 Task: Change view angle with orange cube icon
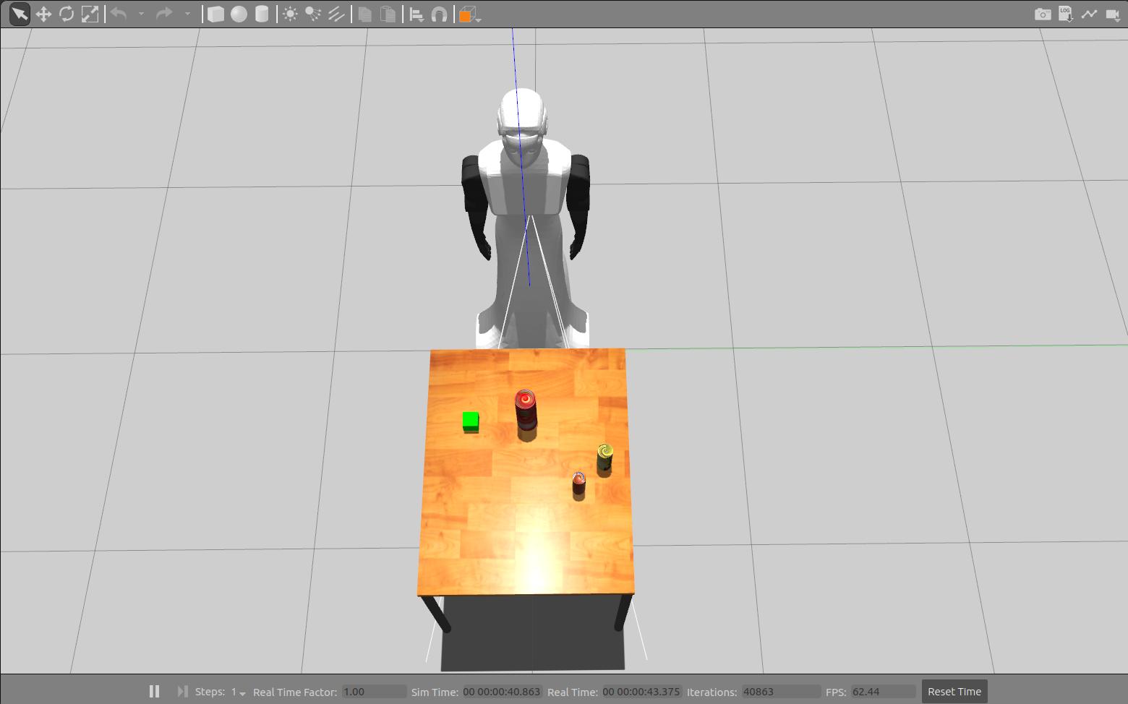point(469,14)
